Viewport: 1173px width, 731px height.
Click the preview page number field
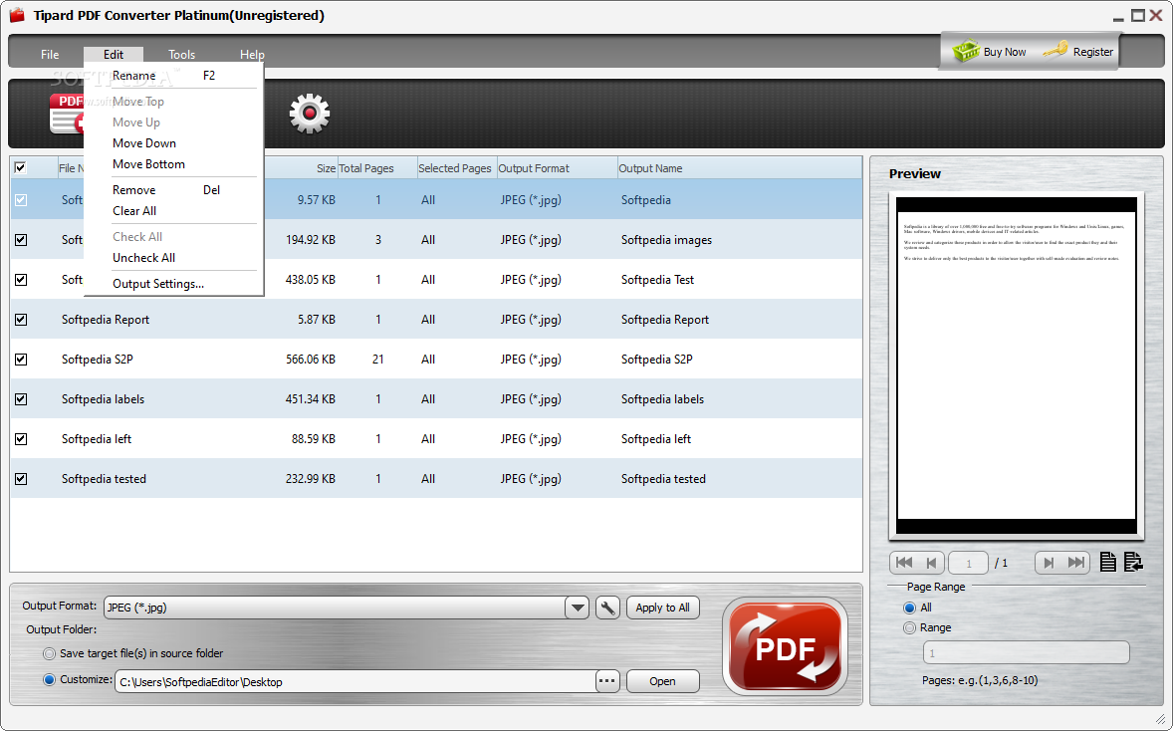coord(968,563)
